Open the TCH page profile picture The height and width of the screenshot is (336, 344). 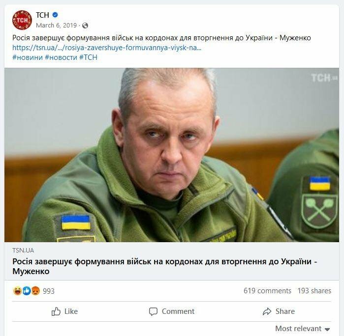pyautogui.click(x=22, y=20)
